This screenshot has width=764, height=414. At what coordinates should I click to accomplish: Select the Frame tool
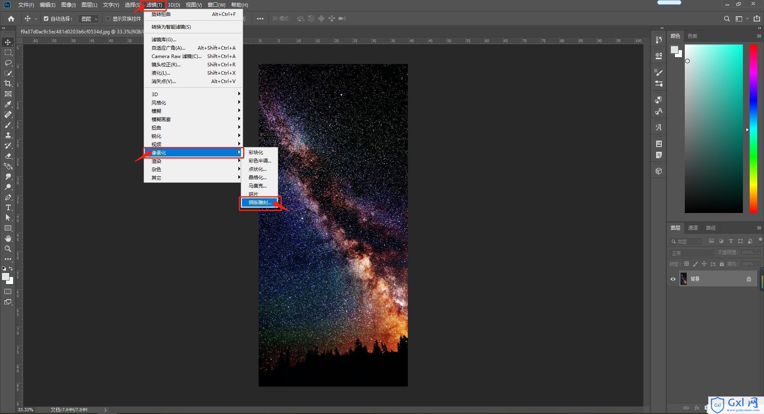[8, 94]
